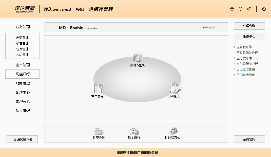Image resolution: width=271 pixels, height=157 pixels.
Task: Click the 经理查询 button
Action: click(x=249, y=26)
